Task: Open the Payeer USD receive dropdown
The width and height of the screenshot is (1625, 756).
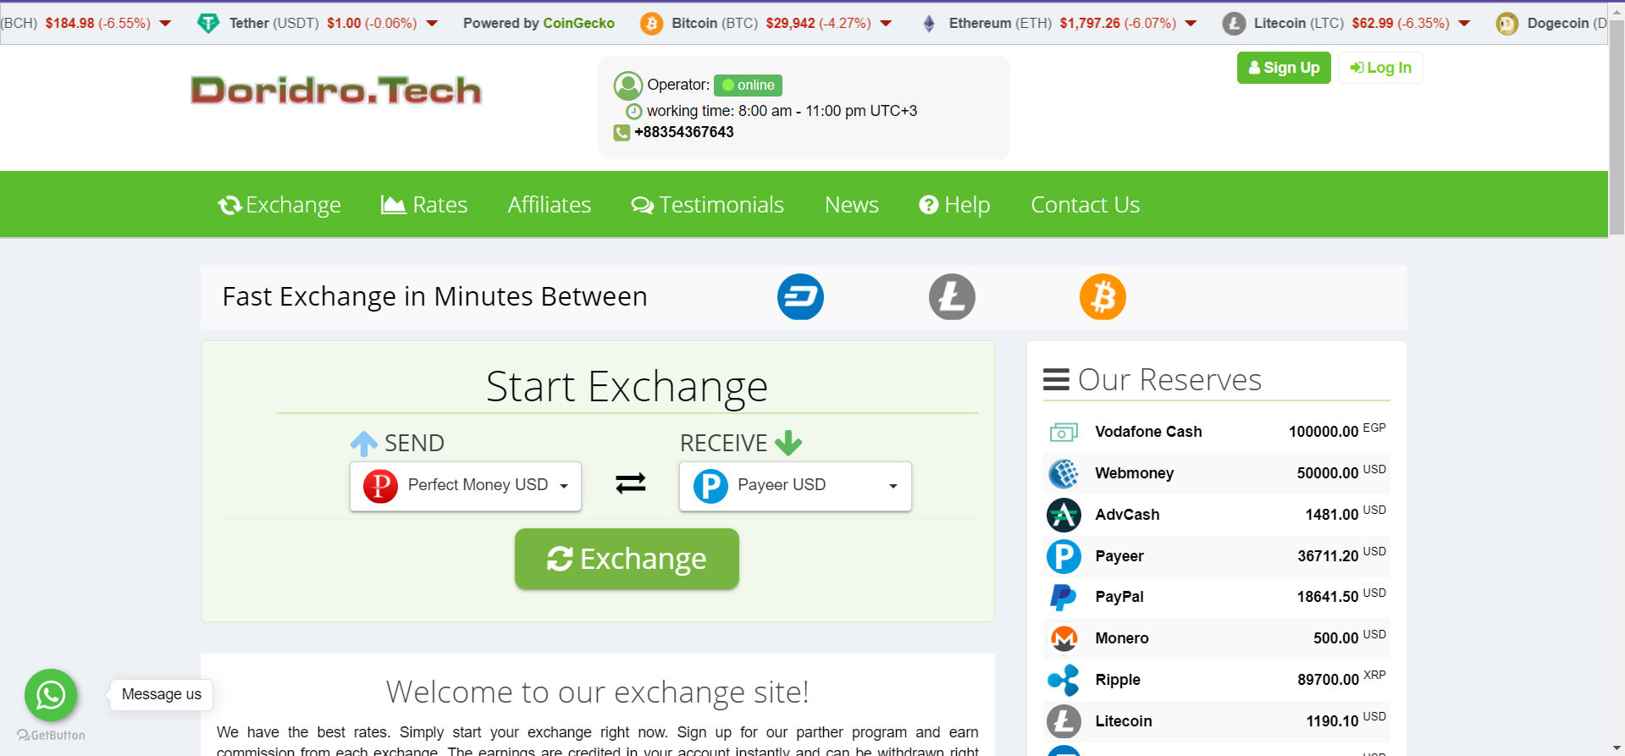Action: pyautogui.click(x=795, y=486)
